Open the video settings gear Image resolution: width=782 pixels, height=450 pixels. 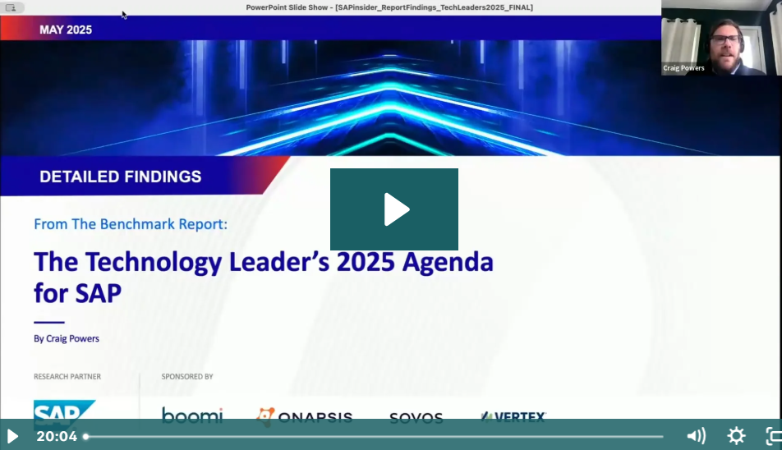tap(736, 436)
